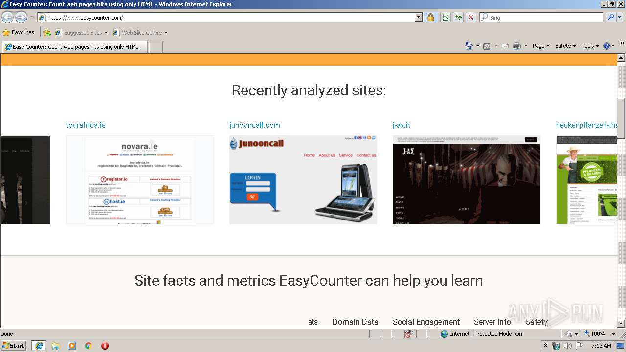Click the Action Center flag icon
The height and width of the screenshot is (352, 626).
point(579,346)
